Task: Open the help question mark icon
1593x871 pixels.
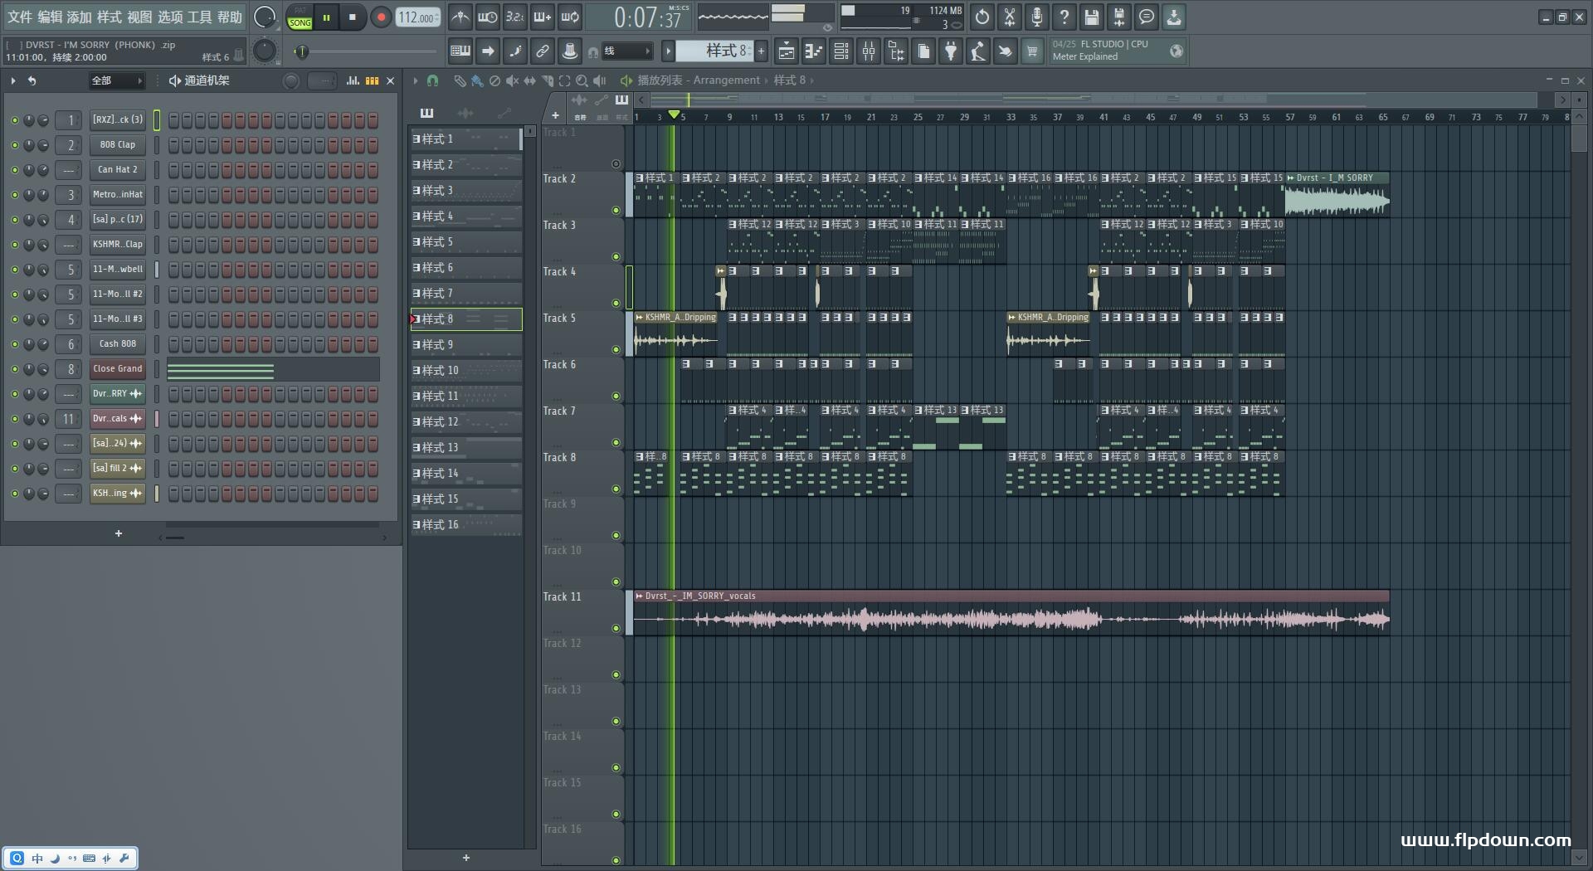Action: click(1064, 17)
